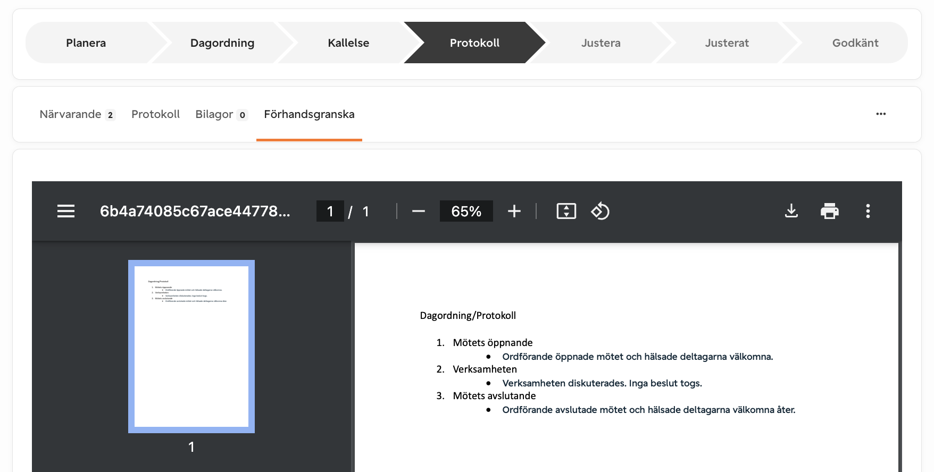
Task: Select the active Protokoll step
Action: coord(474,43)
